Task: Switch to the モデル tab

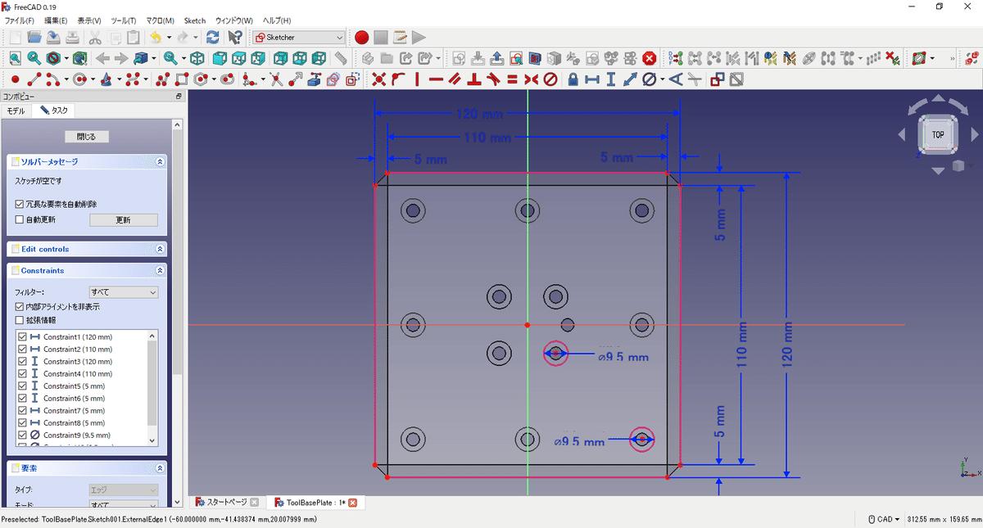Action: [x=16, y=111]
